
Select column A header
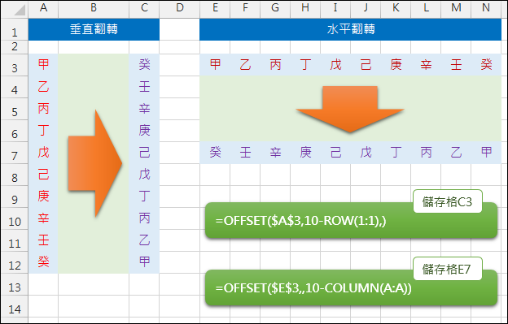(x=43, y=9)
